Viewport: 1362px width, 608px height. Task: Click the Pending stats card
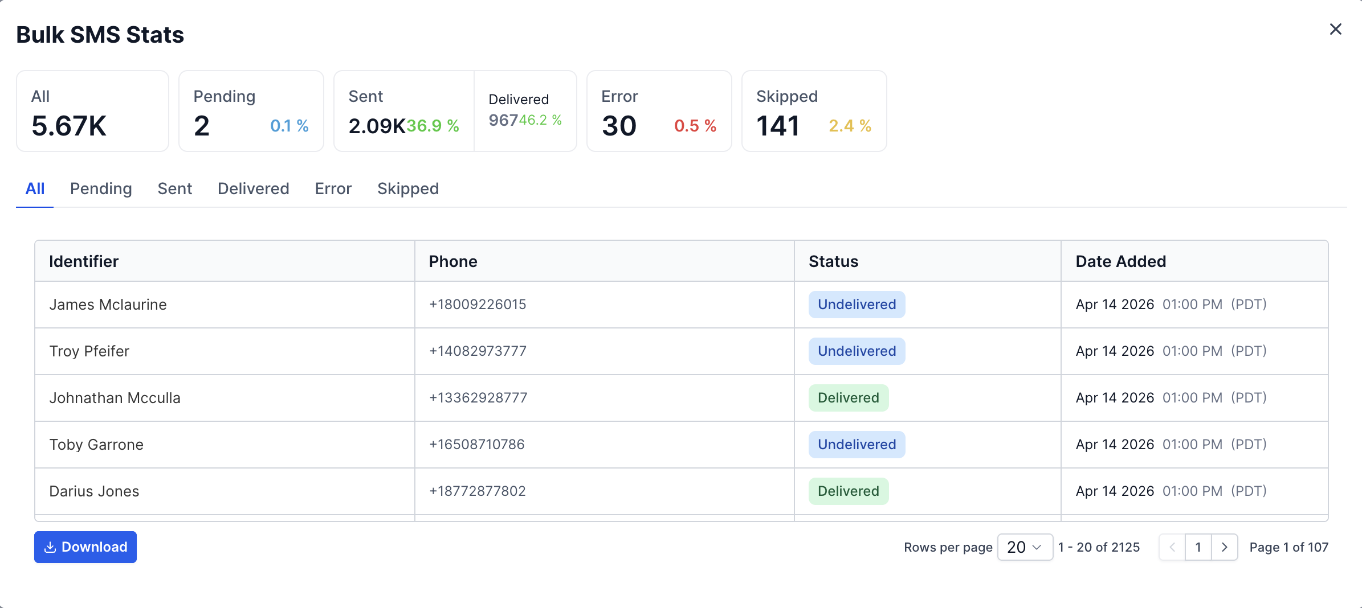click(251, 110)
